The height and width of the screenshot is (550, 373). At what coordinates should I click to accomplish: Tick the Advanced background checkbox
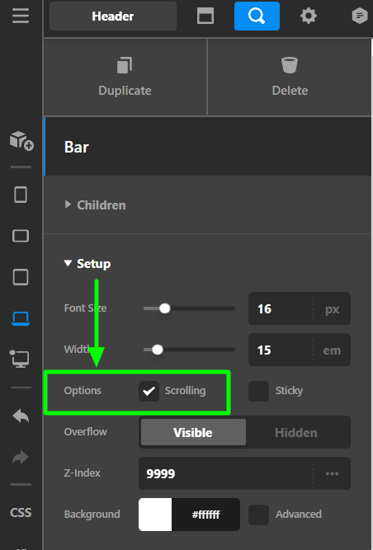[x=258, y=515]
